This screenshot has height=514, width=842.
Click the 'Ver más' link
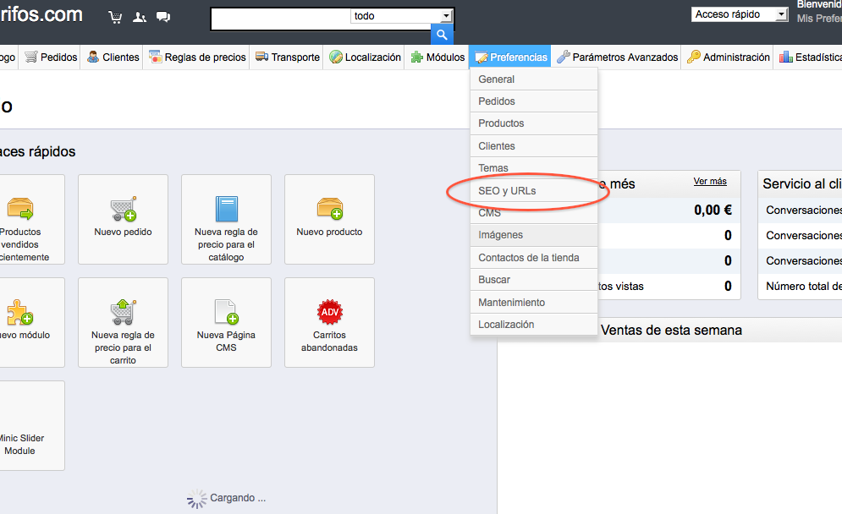point(710,182)
